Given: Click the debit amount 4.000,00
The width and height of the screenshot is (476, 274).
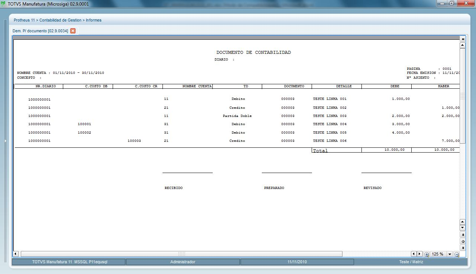Looking at the screenshot, I should [401, 133].
